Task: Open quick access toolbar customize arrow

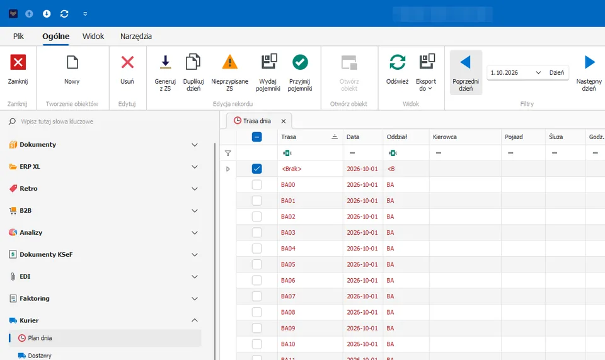Action: click(85, 13)
